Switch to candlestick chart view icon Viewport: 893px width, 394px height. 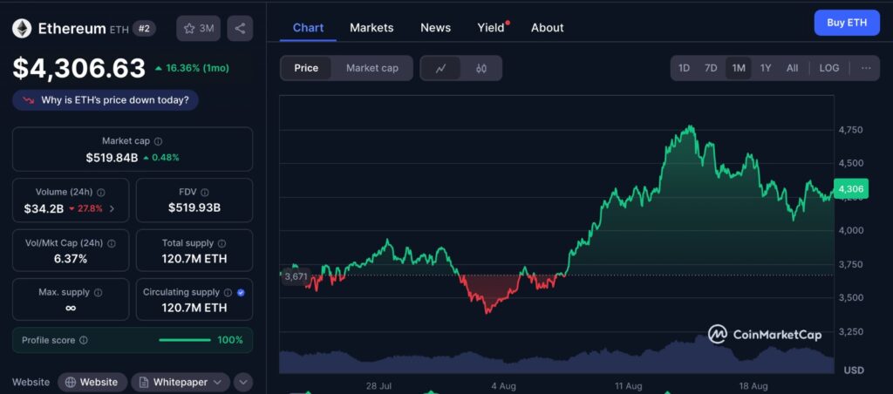(481, 68)
